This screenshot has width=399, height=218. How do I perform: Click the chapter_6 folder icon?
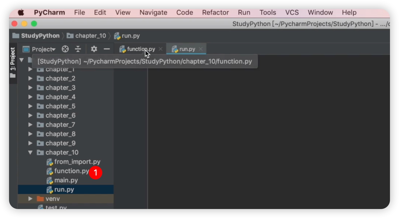click(x=40, y=115)
